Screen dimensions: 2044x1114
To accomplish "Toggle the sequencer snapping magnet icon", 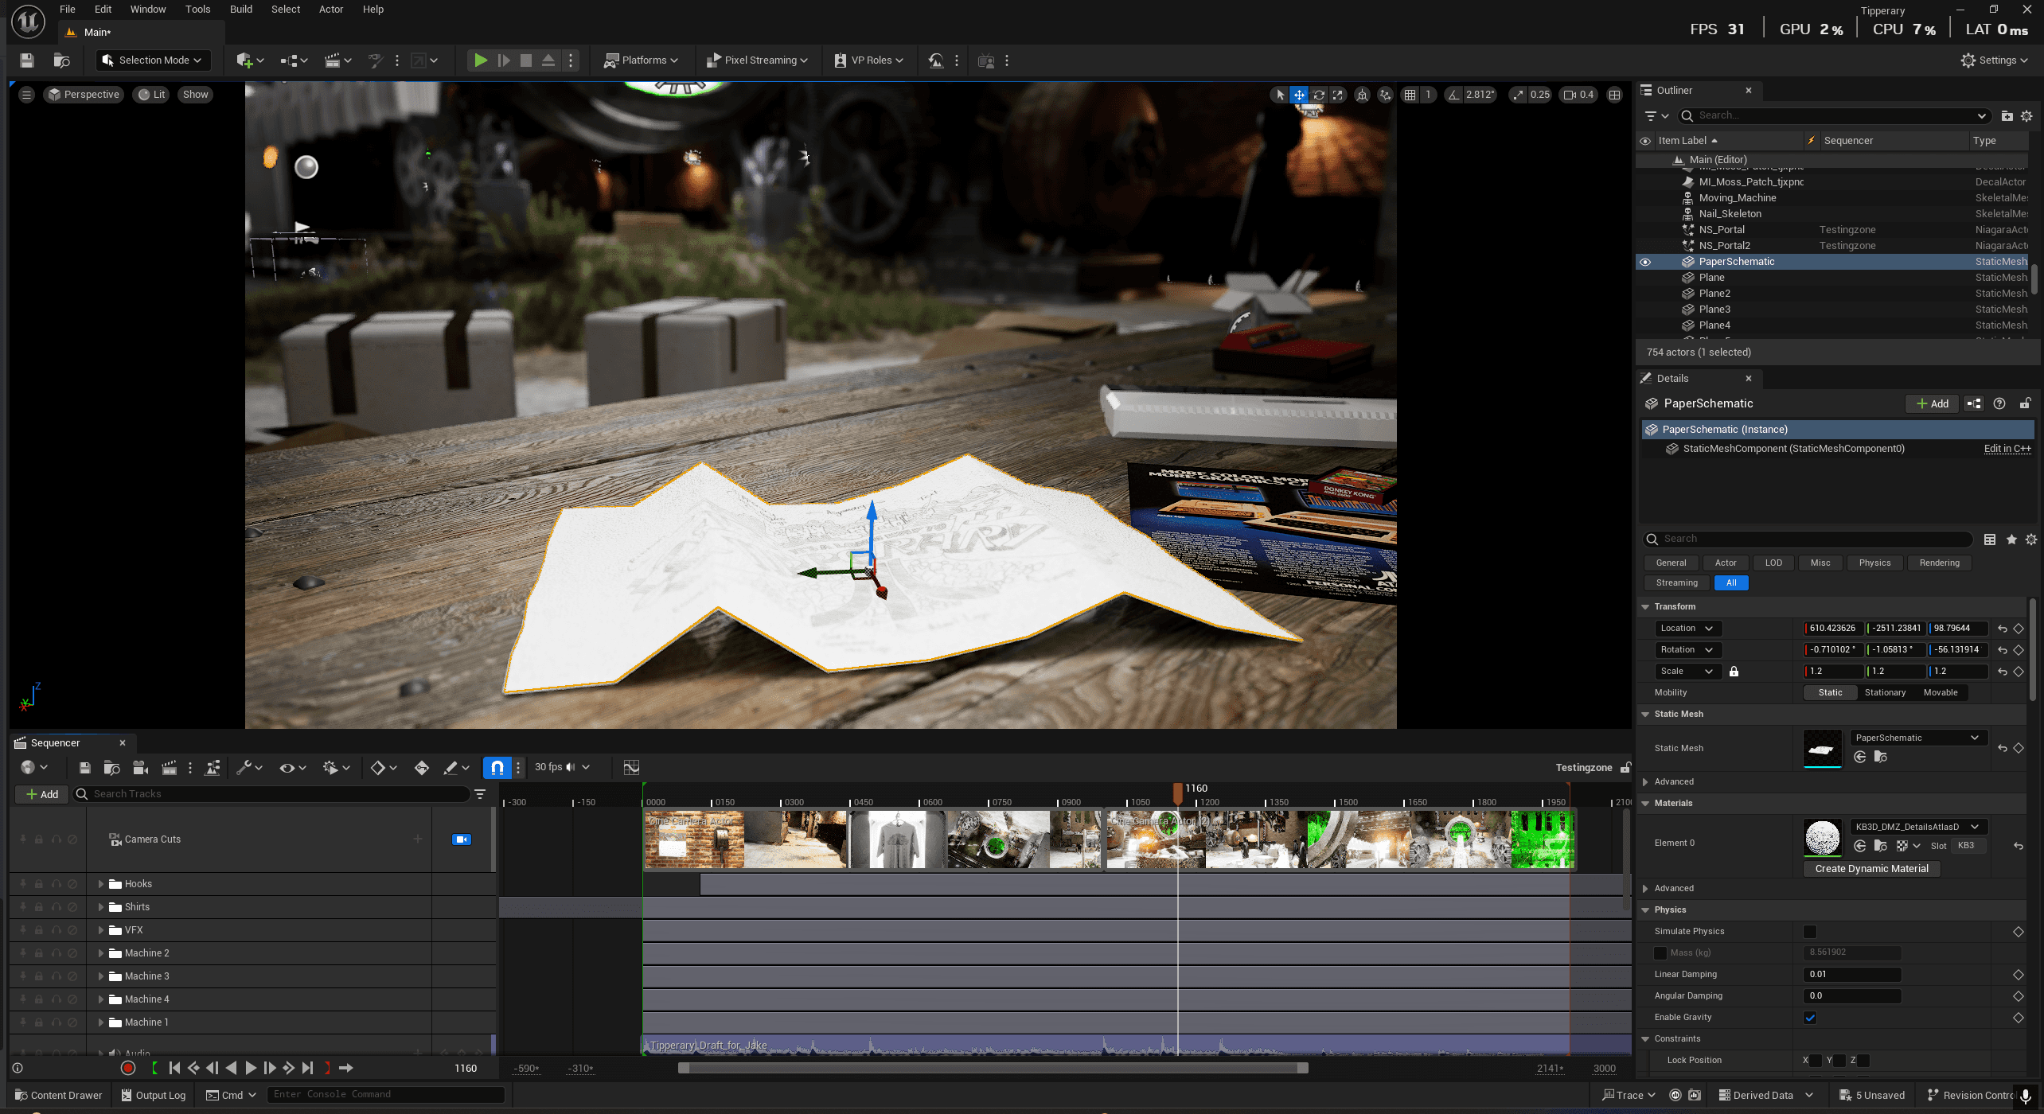I will click(x=497, y=767).
